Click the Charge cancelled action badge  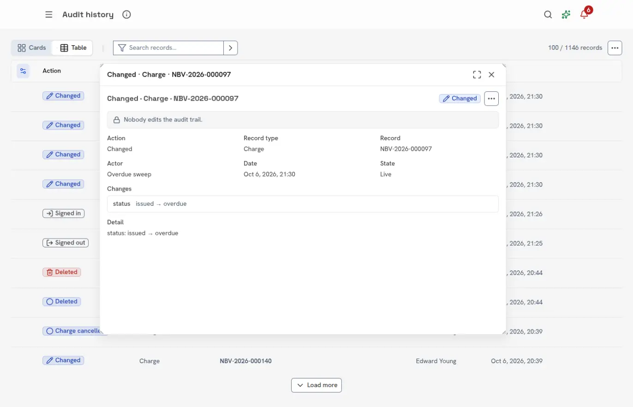coord(72,331)
